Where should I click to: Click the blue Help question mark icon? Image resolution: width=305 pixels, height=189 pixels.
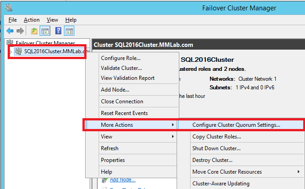[58, 31]
